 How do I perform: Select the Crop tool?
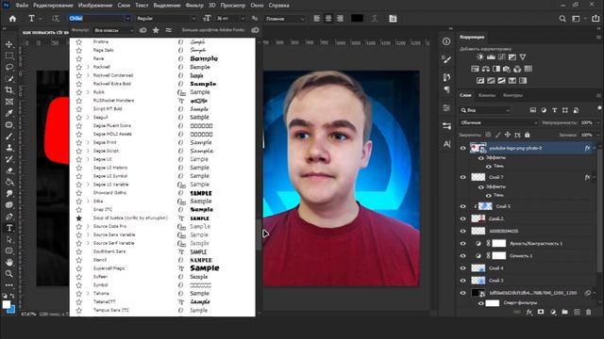[8, 90]
